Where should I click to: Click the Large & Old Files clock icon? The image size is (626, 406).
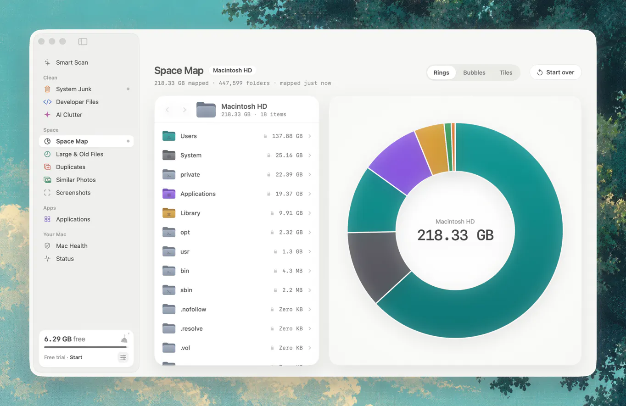(x=47, y=154)
